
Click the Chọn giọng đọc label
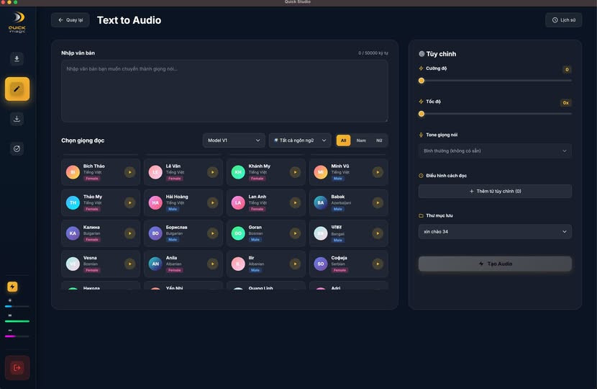[x=83, y=140]
